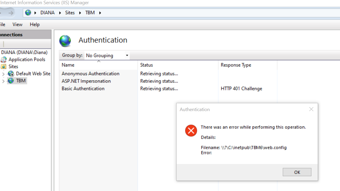Close the Authentication error dialog
This screenshot has width=340, height=191.
(311, 109)
